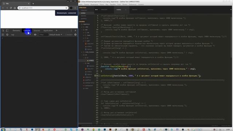Close the DevTools panel

click(x=75, y=31)
